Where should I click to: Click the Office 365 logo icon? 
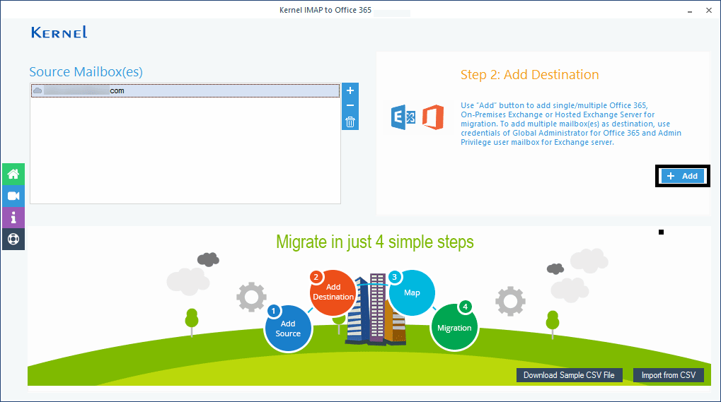pos(433,117)
